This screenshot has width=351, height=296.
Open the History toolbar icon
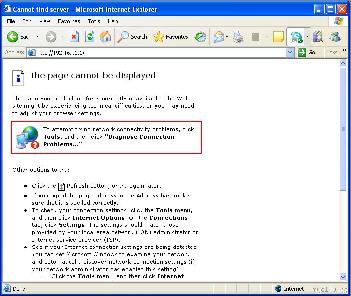[x=200, y=37]
